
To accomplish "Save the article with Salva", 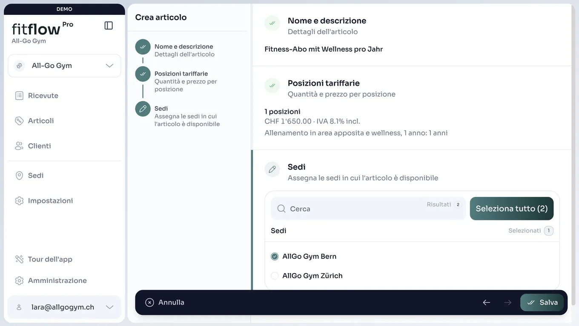I will (x=542, y=303).
